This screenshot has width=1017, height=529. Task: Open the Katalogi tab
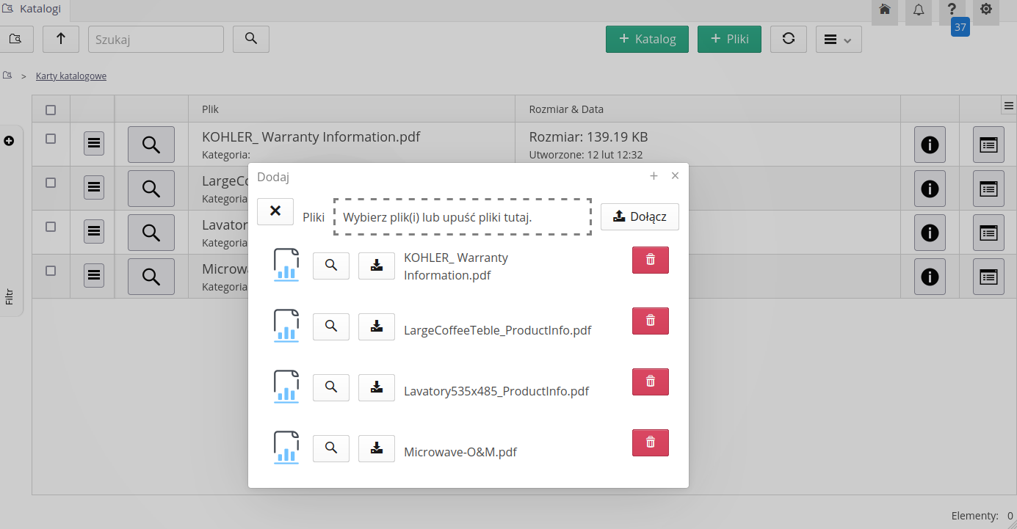[x=33, y=10]
